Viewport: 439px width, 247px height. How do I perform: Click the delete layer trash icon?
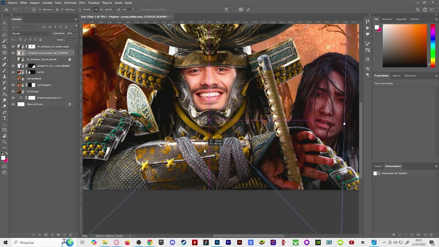pyautogui.click(x=70, y=235)
